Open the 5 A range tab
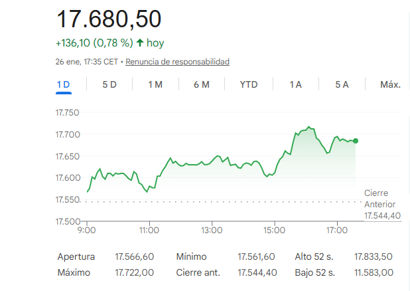 pos(342,84)
